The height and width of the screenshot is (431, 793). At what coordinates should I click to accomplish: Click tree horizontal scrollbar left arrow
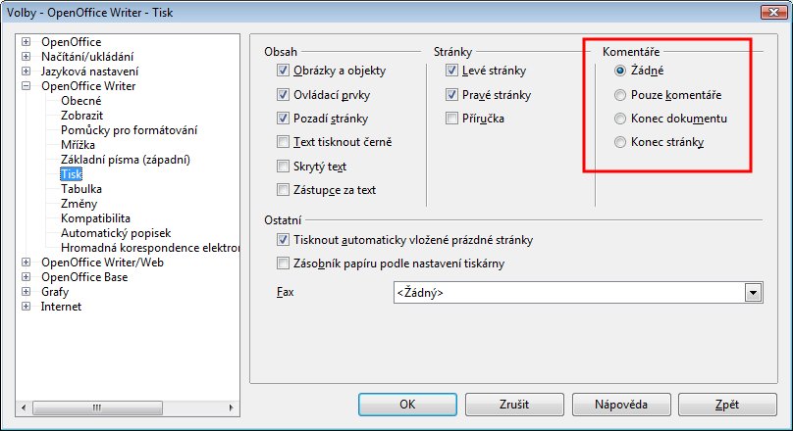coord(24,407)
